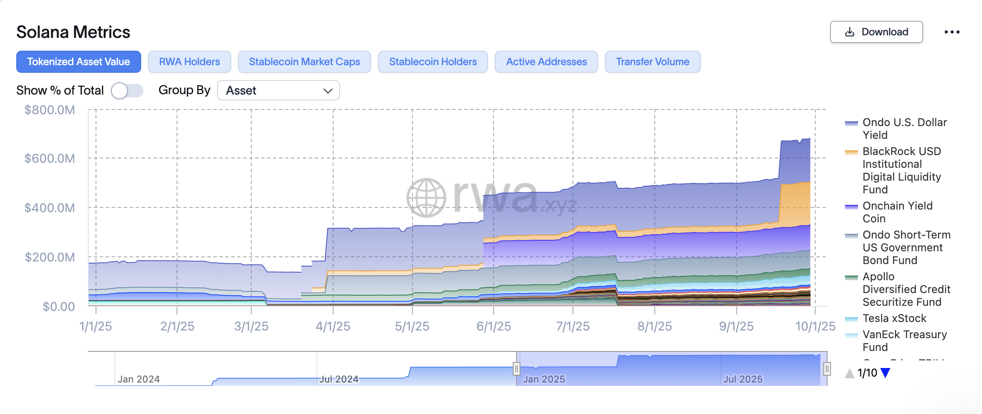This screenshot has width=982, height=414.
Task: Select the Tokenized Asset Value tab
Action: (78, 62)
